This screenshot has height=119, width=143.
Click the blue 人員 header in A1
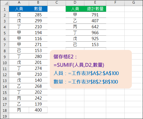[19, 9]
